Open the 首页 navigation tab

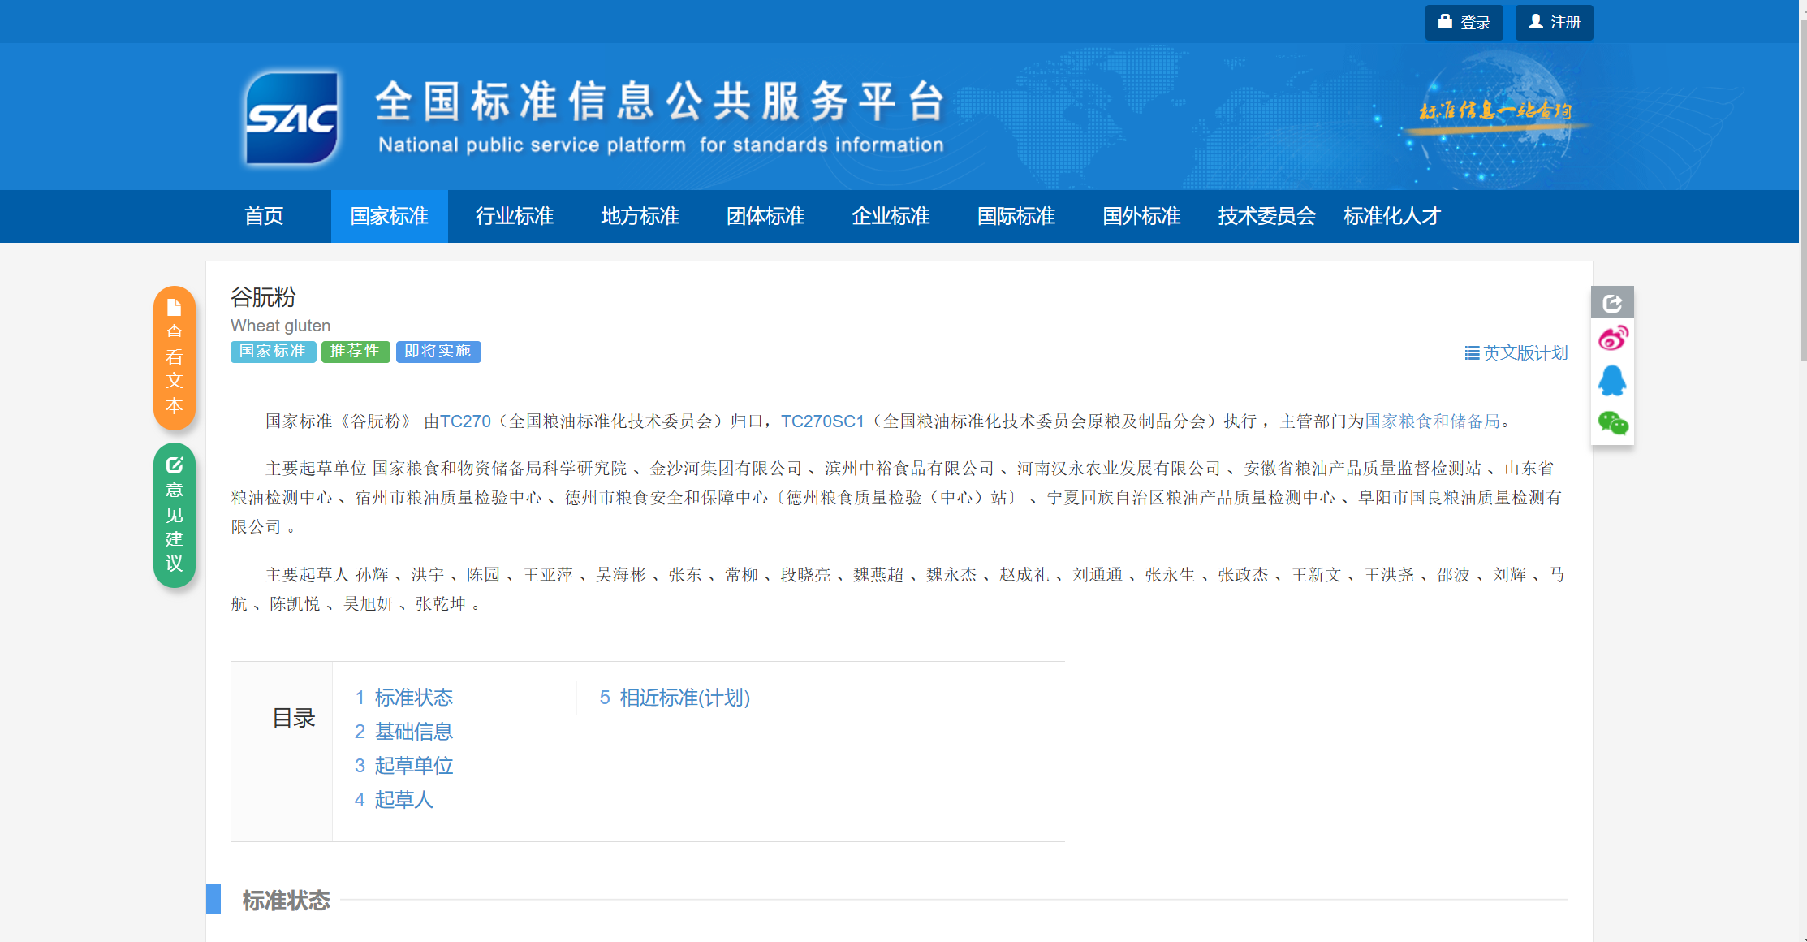pyautogui.click(x=264, y=216)
